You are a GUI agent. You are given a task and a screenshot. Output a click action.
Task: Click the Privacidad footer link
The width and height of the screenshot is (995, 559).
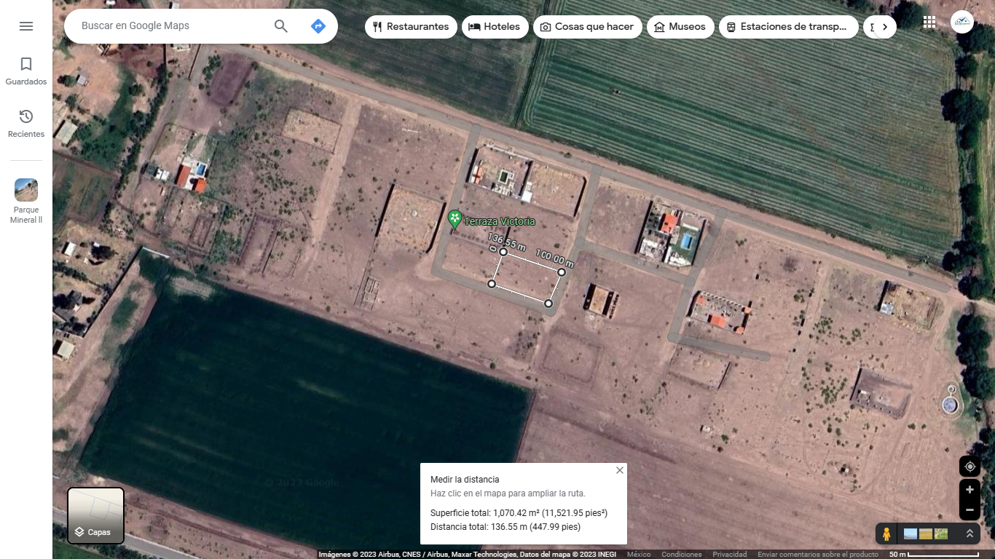point(729,555)
